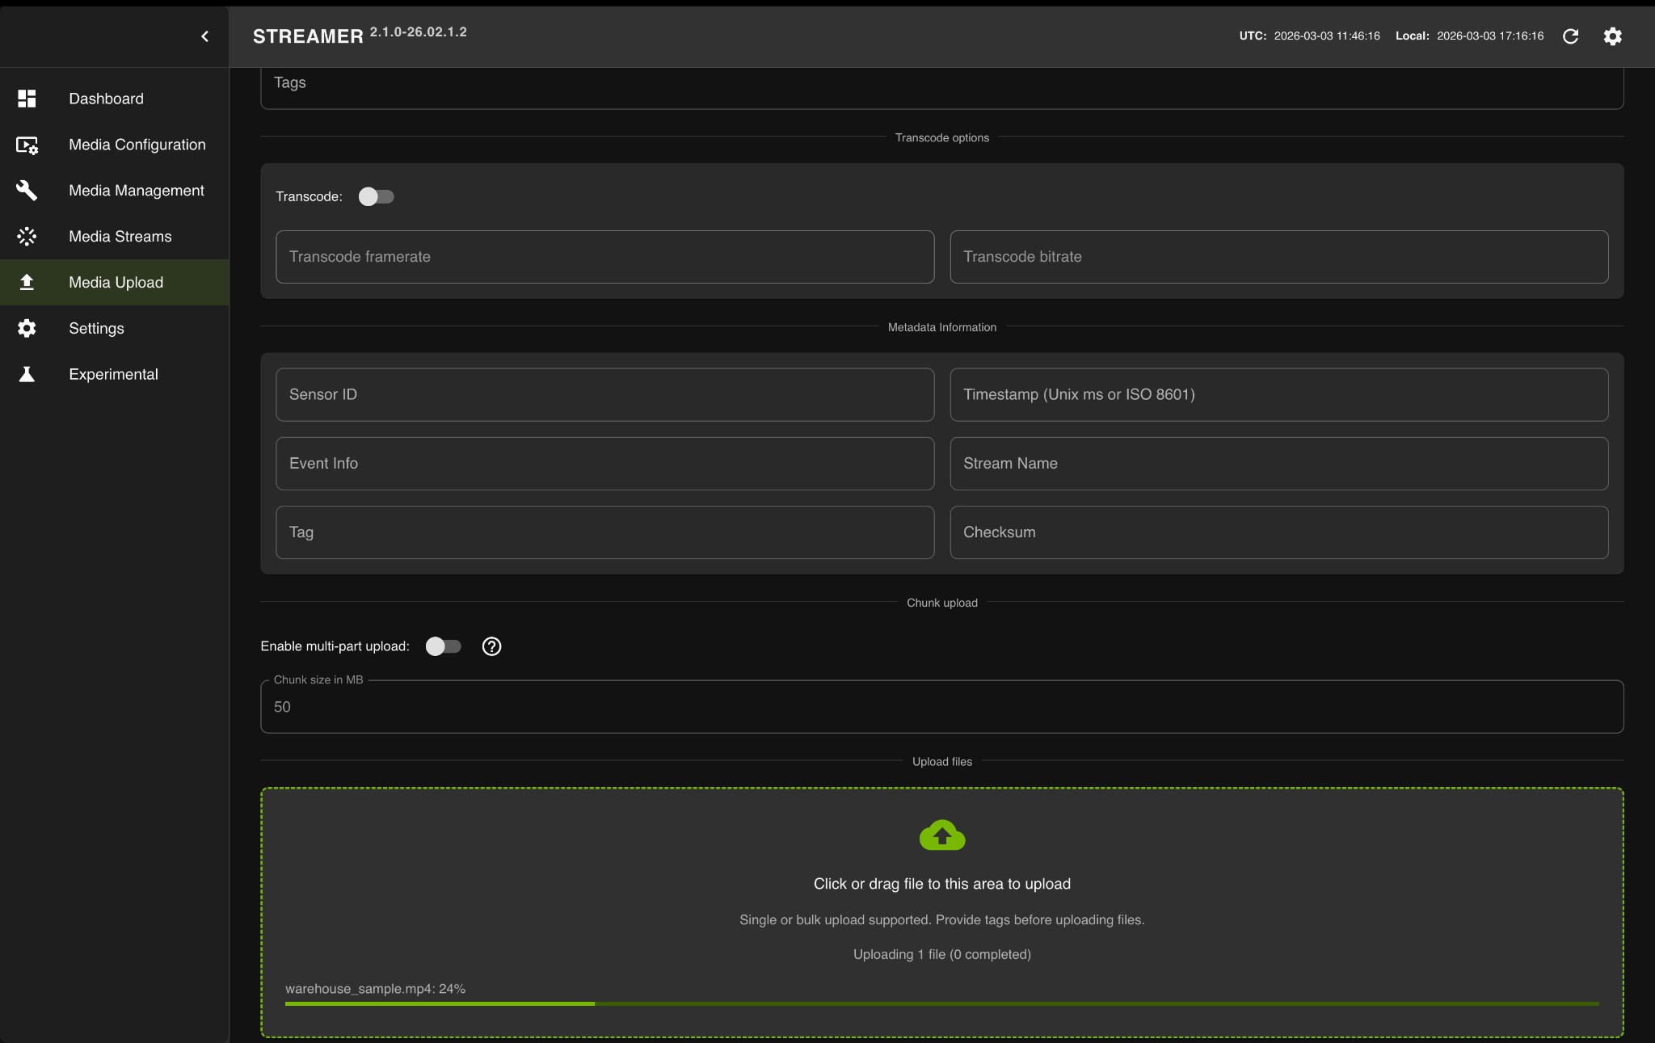Focus the Transcode bitrate field
Image resolution: width=1655 pixels, height=1043 pixels.
tap(1278, 257)
